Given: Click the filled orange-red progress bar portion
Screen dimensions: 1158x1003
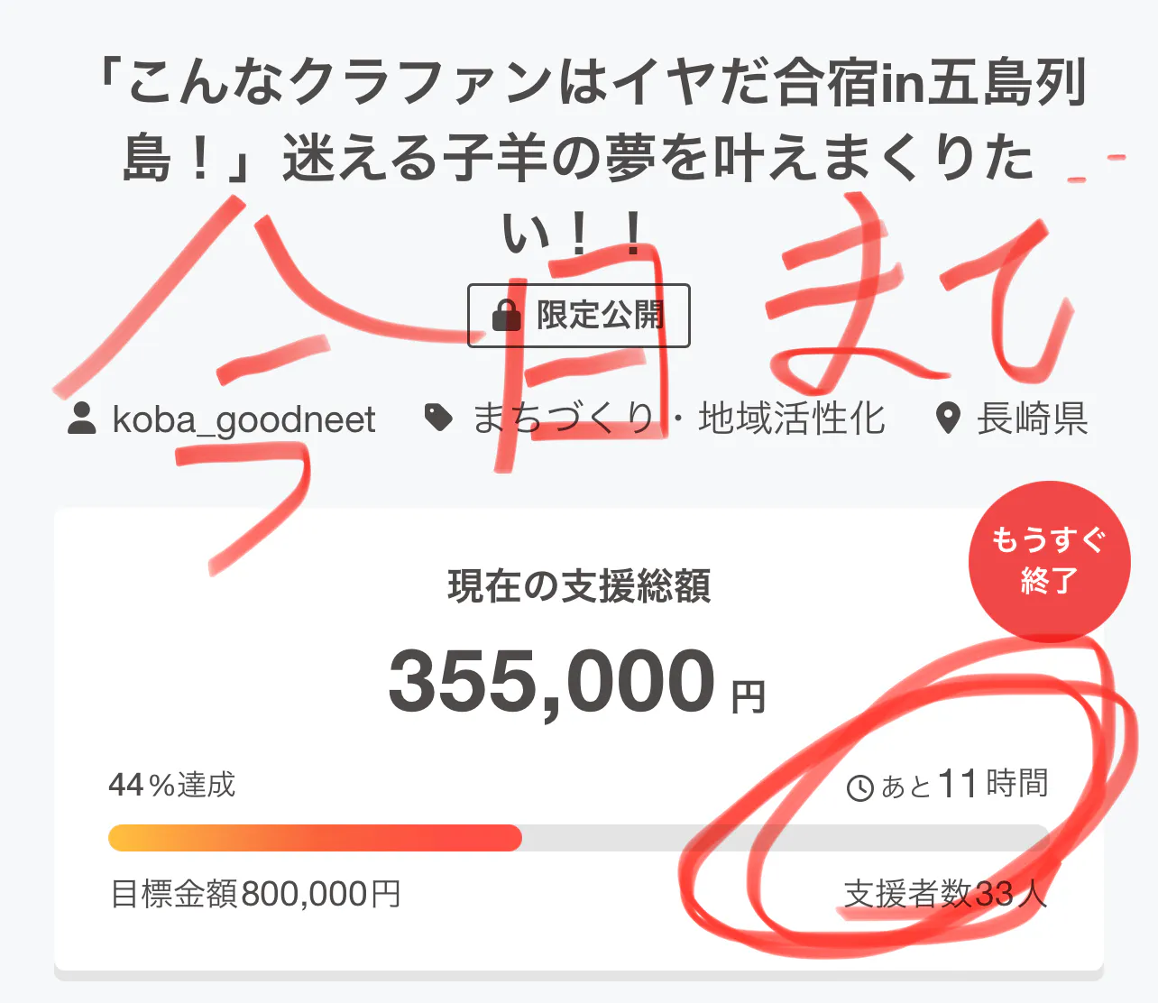Looking at the screenshot, I should coord(315,838).
